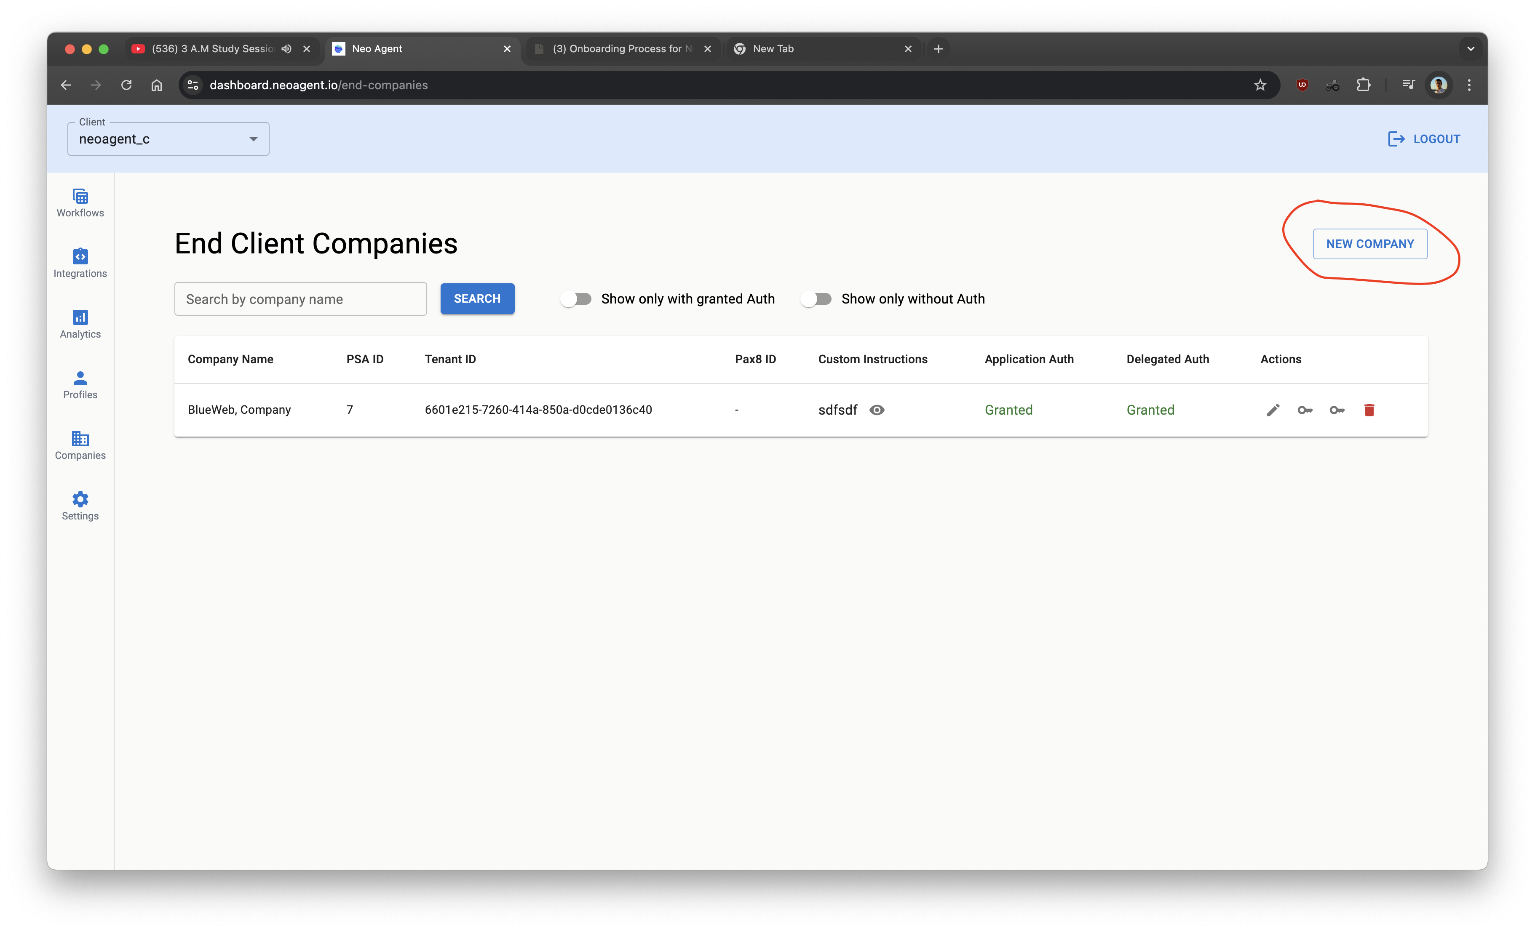Expand the Client neoagent_c dropdown
Screen dimensions: 1535x932
[168, 139]
